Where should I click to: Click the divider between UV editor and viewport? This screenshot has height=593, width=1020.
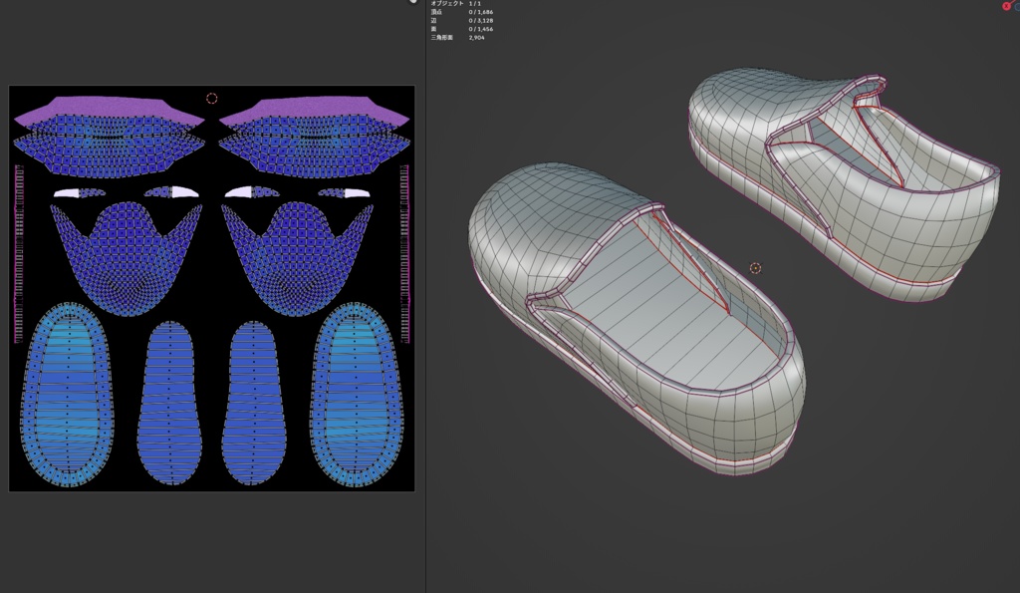click(x=425, y=299)
